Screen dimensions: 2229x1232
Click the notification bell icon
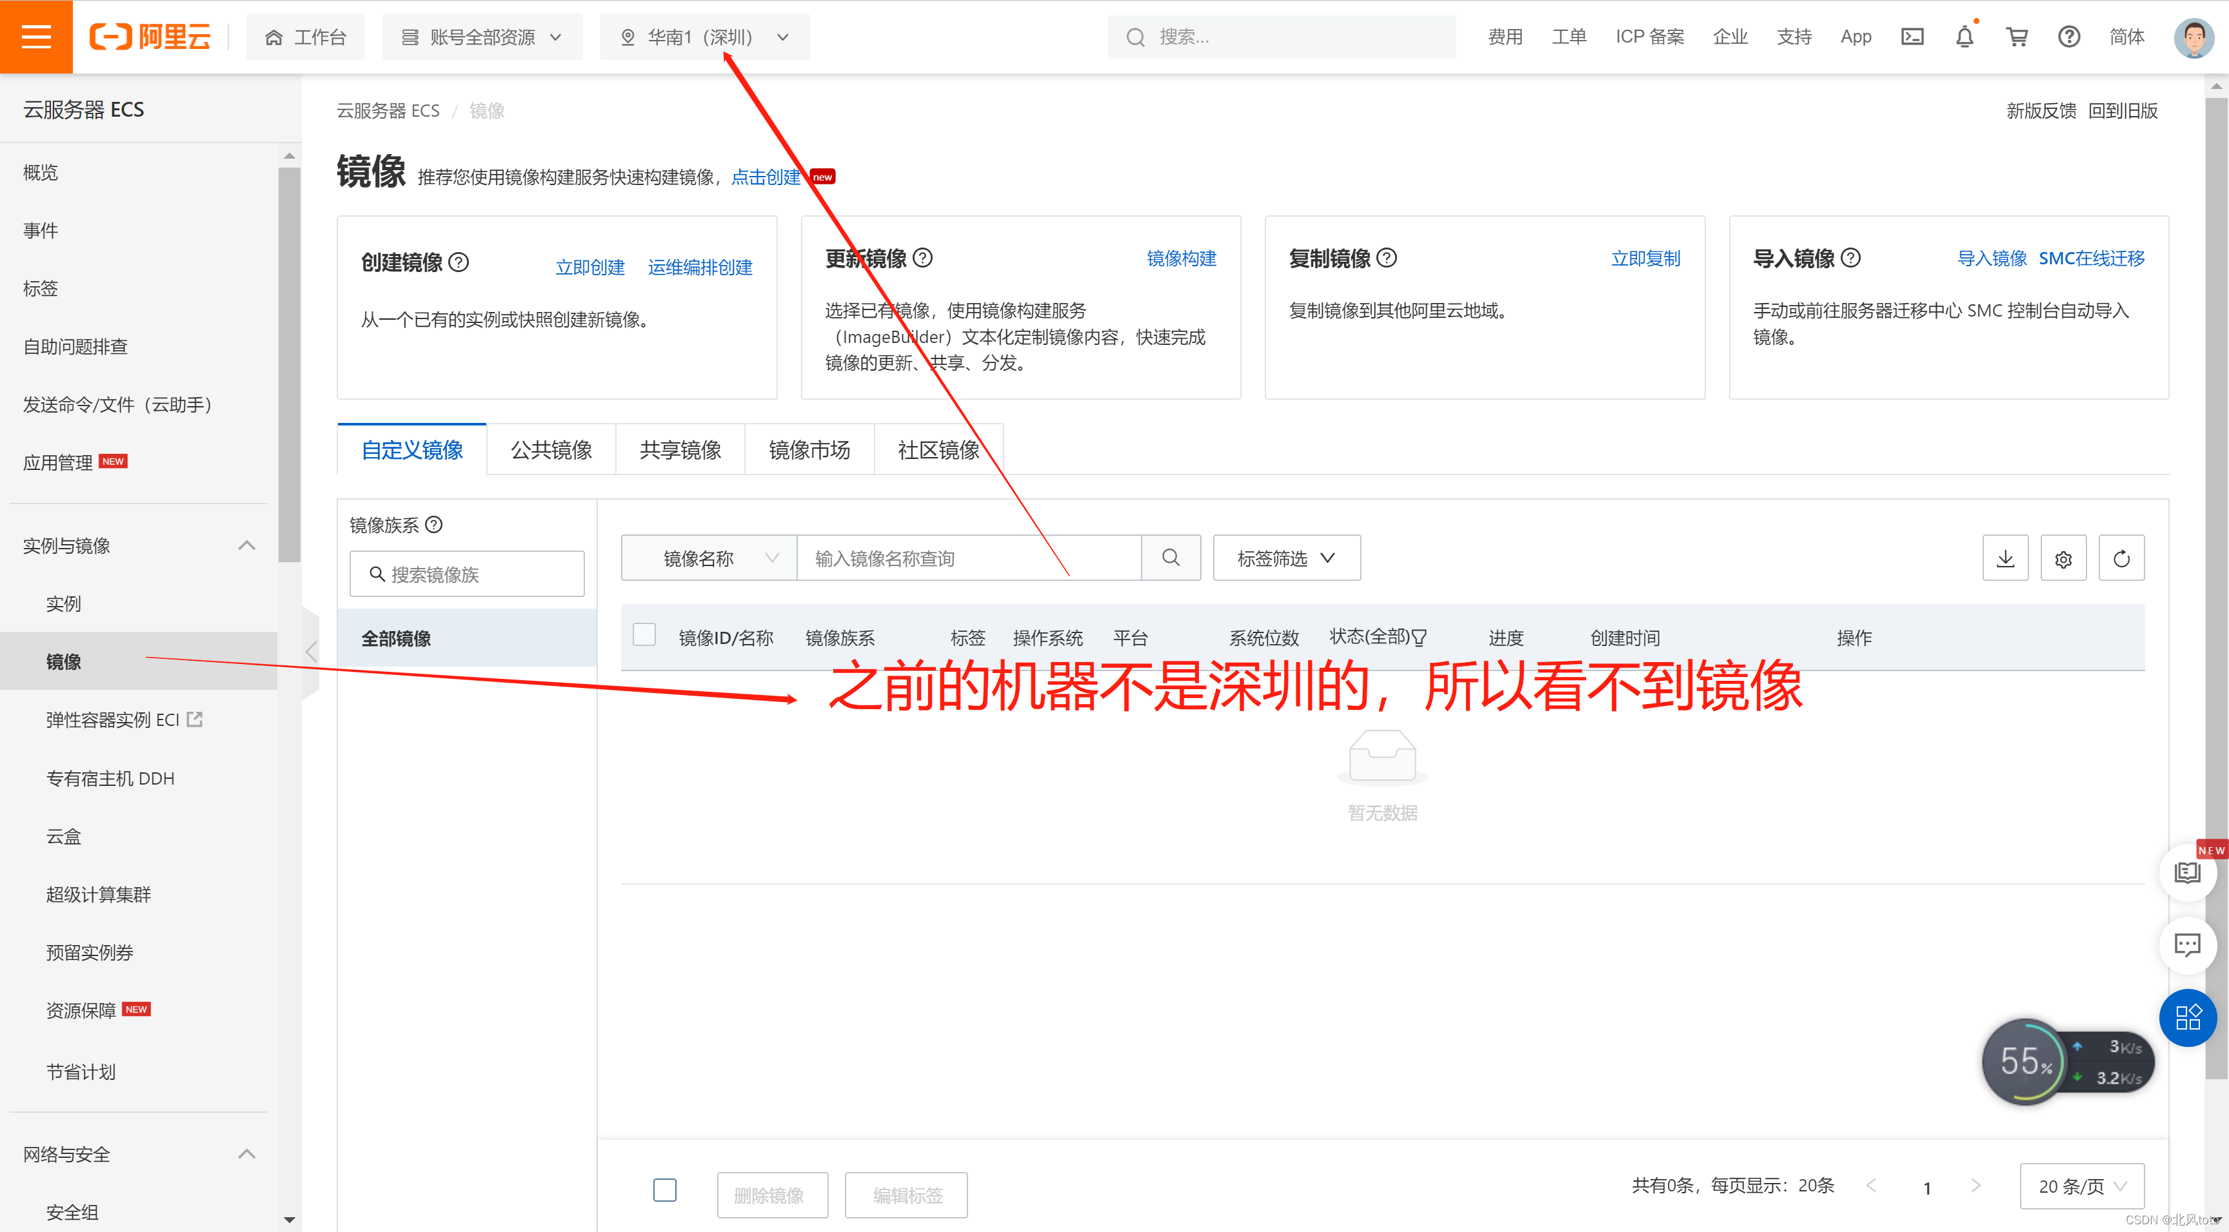tap(1964, 36)
